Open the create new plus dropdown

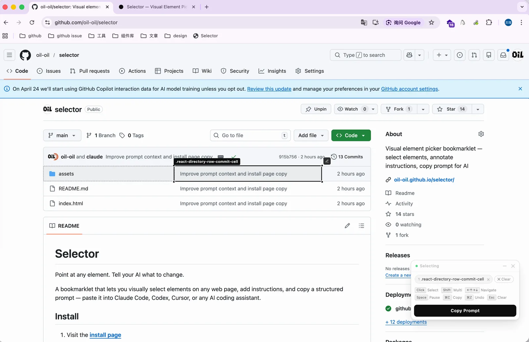(442, 55)
